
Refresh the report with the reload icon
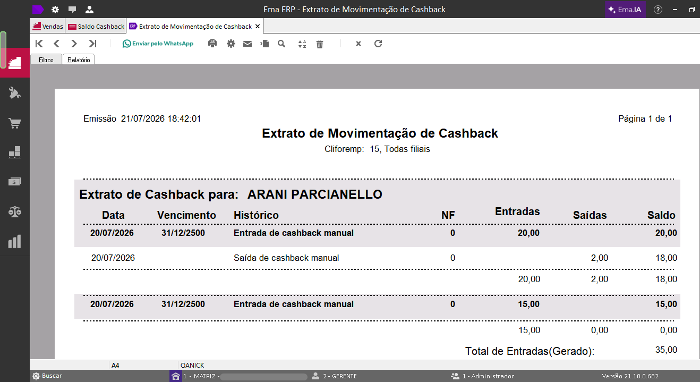[x=378, y=44]
